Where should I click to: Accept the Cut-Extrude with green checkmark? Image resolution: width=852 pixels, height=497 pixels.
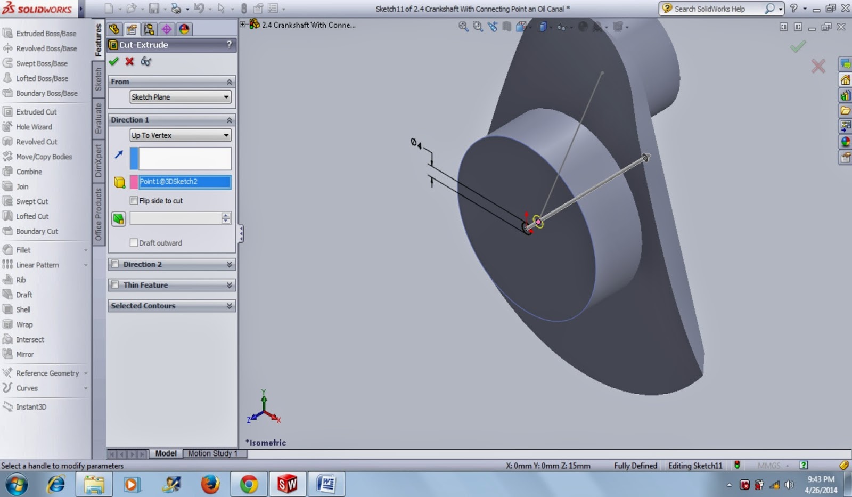click(x=113, y=61)
